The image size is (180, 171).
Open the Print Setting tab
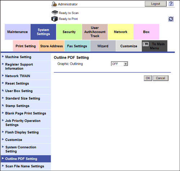(26, 46)
